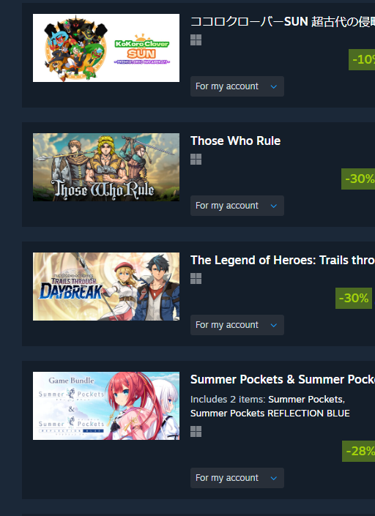Open the Kokoro Clover SUN game thumbnail
Viewport: 375px width, 516px height.
(x=106, y=48)
